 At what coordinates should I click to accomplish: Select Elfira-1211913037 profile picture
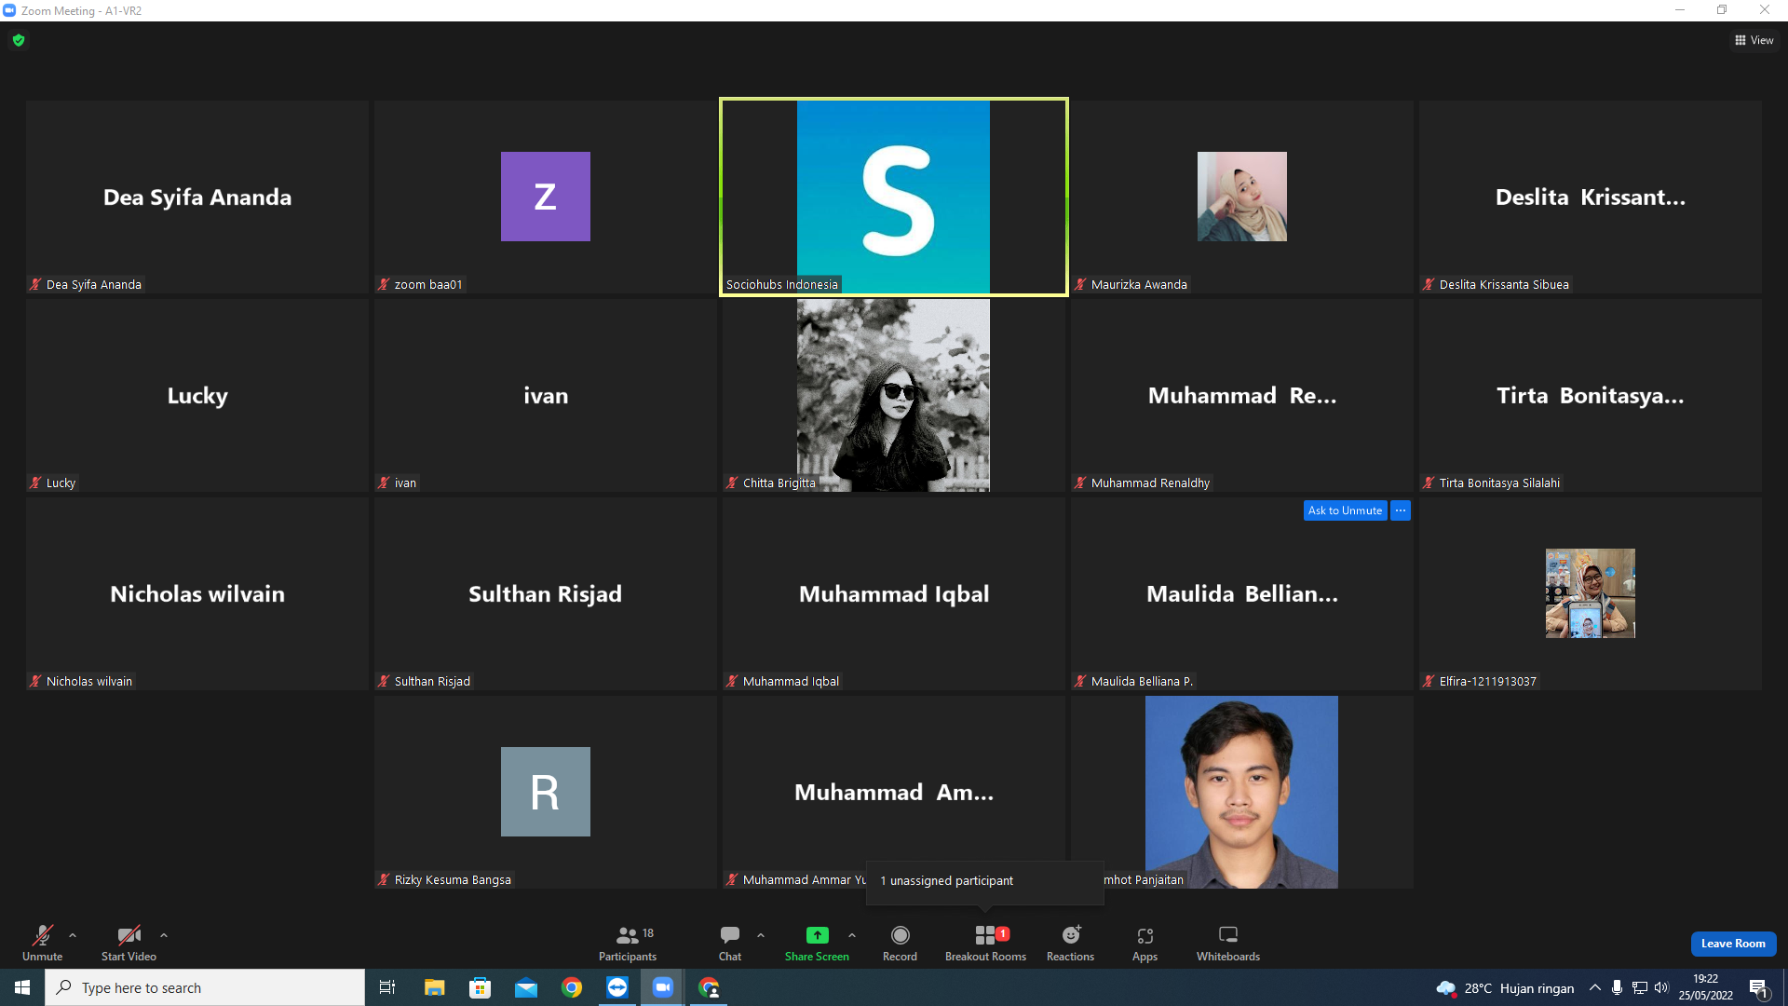pyautogui.click(x=1591, y=593)
